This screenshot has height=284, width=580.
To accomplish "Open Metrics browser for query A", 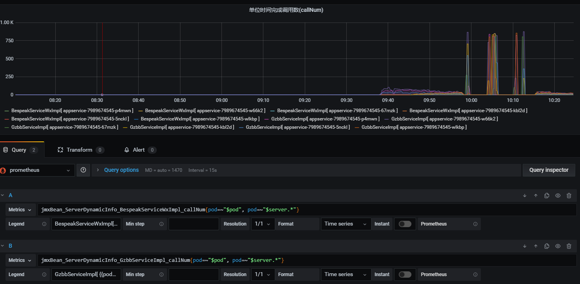I will coord(21,210).
